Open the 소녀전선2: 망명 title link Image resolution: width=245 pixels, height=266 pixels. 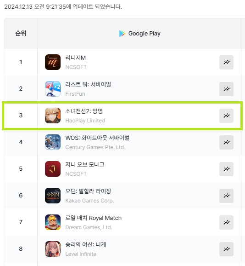point(84,111)
